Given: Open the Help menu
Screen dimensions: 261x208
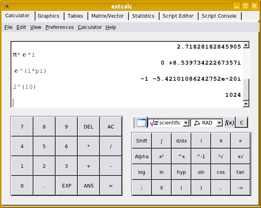Looking at the screenshot, I should tap(111, 27).
